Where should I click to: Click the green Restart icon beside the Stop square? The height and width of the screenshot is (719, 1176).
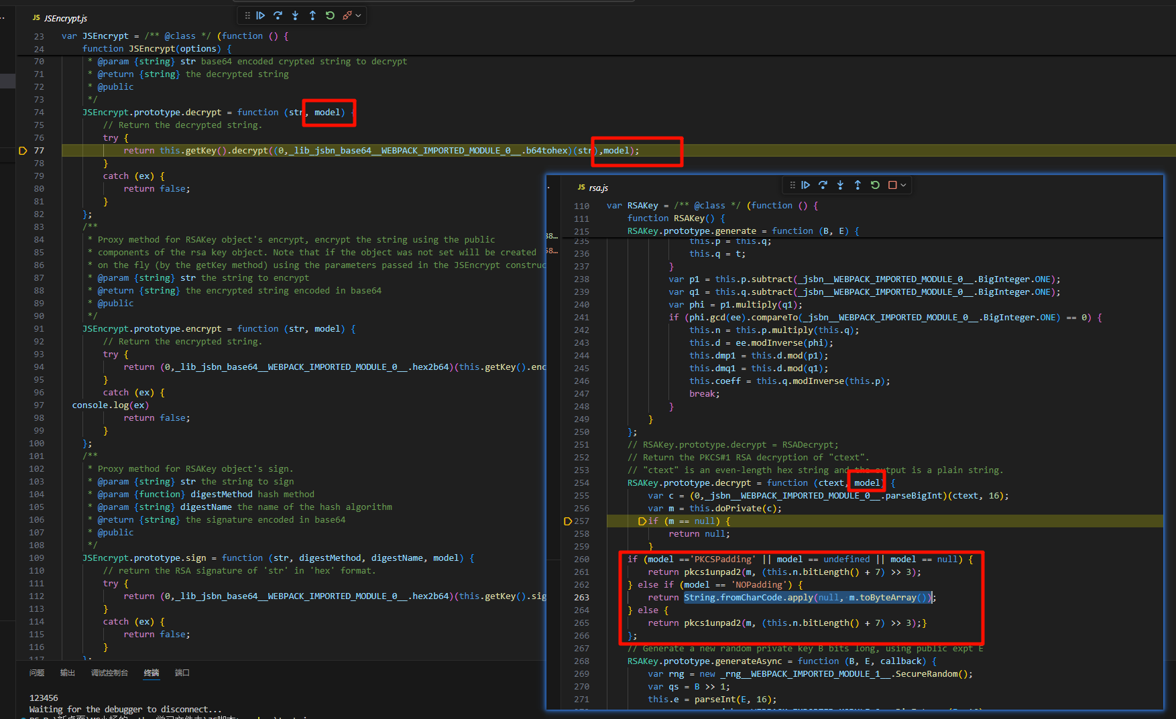pos(875,185)
